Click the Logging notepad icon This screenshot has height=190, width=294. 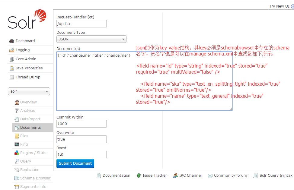click(x=12, y=50)
